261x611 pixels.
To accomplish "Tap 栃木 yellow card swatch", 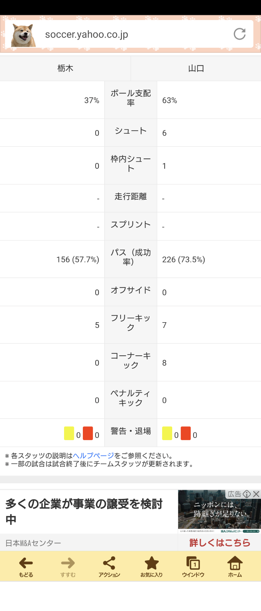I will [x=69, y=433].
